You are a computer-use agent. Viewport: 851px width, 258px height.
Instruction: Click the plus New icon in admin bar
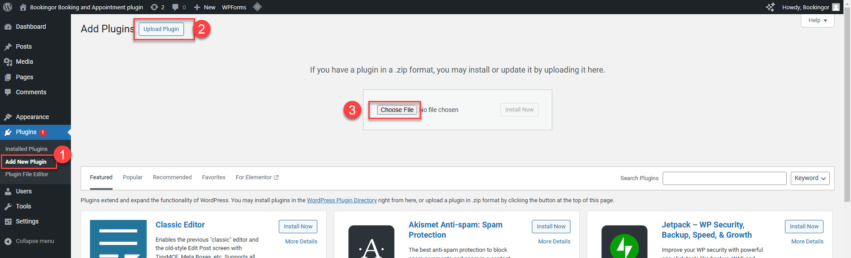[197, 7]
